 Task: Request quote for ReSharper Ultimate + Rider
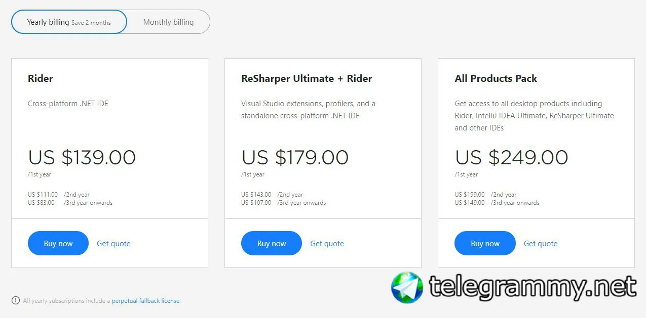[327, 244]
